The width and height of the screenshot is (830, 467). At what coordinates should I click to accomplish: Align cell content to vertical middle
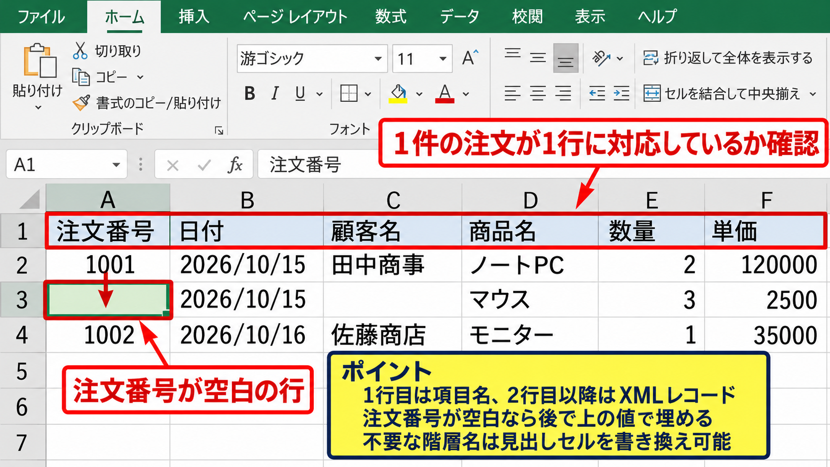[538, 58]
